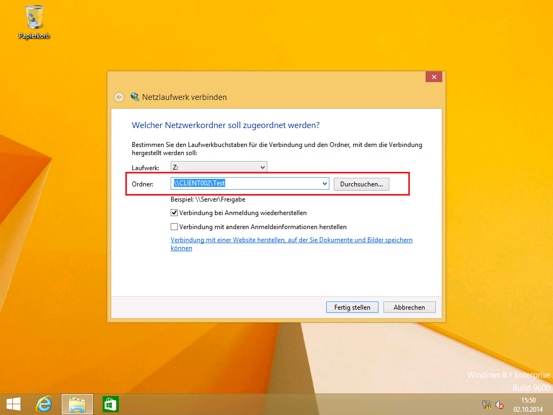Viewport: 553px width, 415px height.
Task: Click the Netzlaufwerk verbinden network drive icon
Action: pyautogui.click(x=134, y=97)
